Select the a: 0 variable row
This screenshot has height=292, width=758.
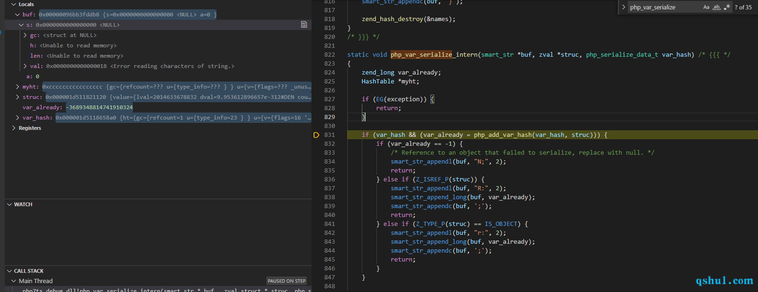158,76
